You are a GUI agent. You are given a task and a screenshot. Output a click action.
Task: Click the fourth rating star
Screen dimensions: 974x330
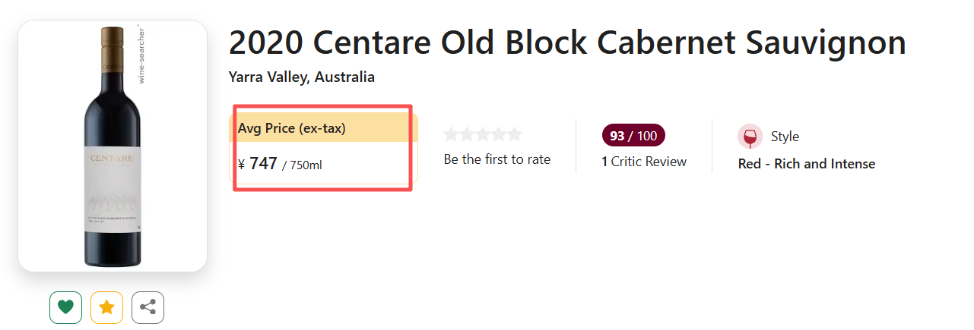pyautogui.click(x=499, y=134)
